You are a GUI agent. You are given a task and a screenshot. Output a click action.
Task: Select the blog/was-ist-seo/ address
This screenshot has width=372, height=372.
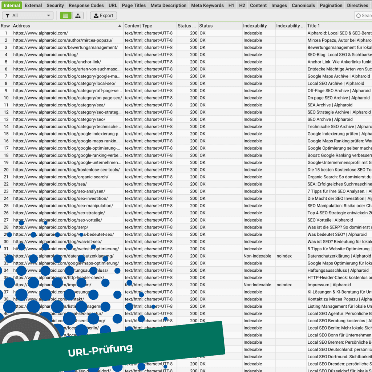point(57,242)
